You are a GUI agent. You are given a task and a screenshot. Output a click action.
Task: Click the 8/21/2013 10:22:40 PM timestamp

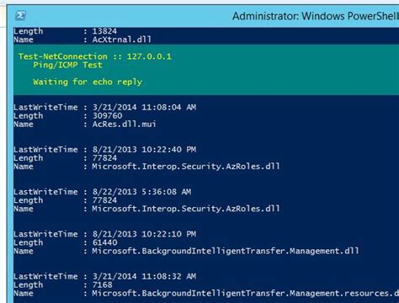[144, 150]
